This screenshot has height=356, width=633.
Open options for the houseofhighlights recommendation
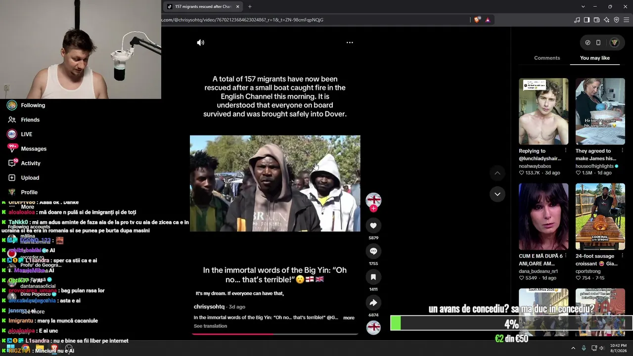point(622,150)
